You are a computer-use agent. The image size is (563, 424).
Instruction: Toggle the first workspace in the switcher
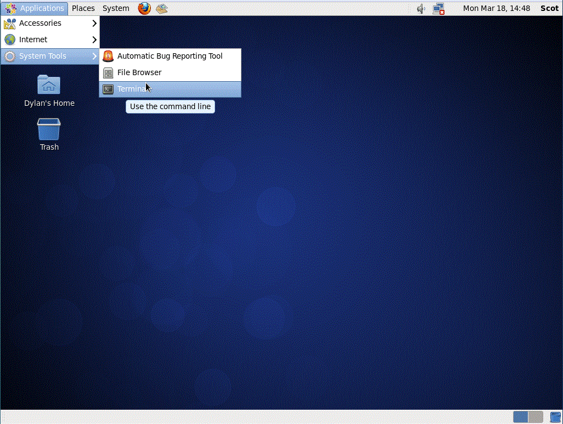(x=519, y=417)
